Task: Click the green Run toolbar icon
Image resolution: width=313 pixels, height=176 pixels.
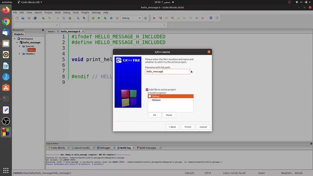Action: click(x=99, y=18)
